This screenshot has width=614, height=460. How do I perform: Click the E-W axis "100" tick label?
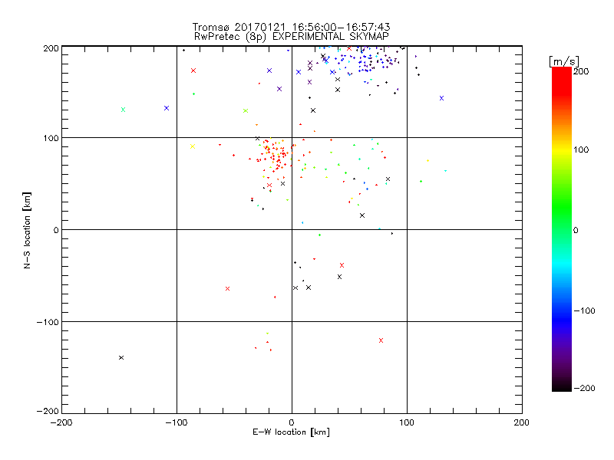pyautogui.click(x=407, y=422)
